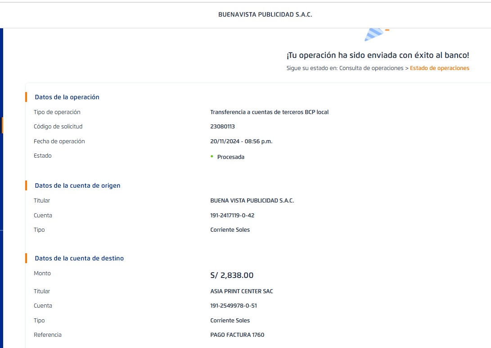Image resolution: width=491 pixels, height=348 pixels.
Task: Click the origin account number 191-2417119-0-42
Action: point(232,215)
